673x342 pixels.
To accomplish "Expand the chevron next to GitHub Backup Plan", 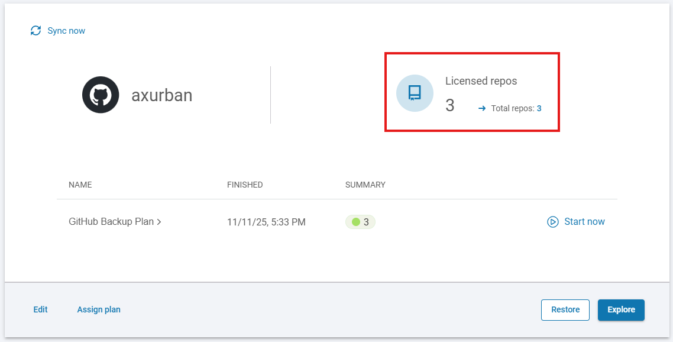I will (159, 222).
